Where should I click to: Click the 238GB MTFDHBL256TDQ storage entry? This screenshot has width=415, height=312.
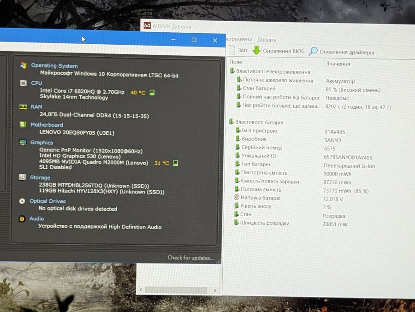point(94,186)
